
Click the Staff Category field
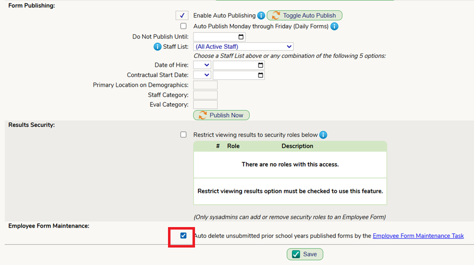(205, 95)
